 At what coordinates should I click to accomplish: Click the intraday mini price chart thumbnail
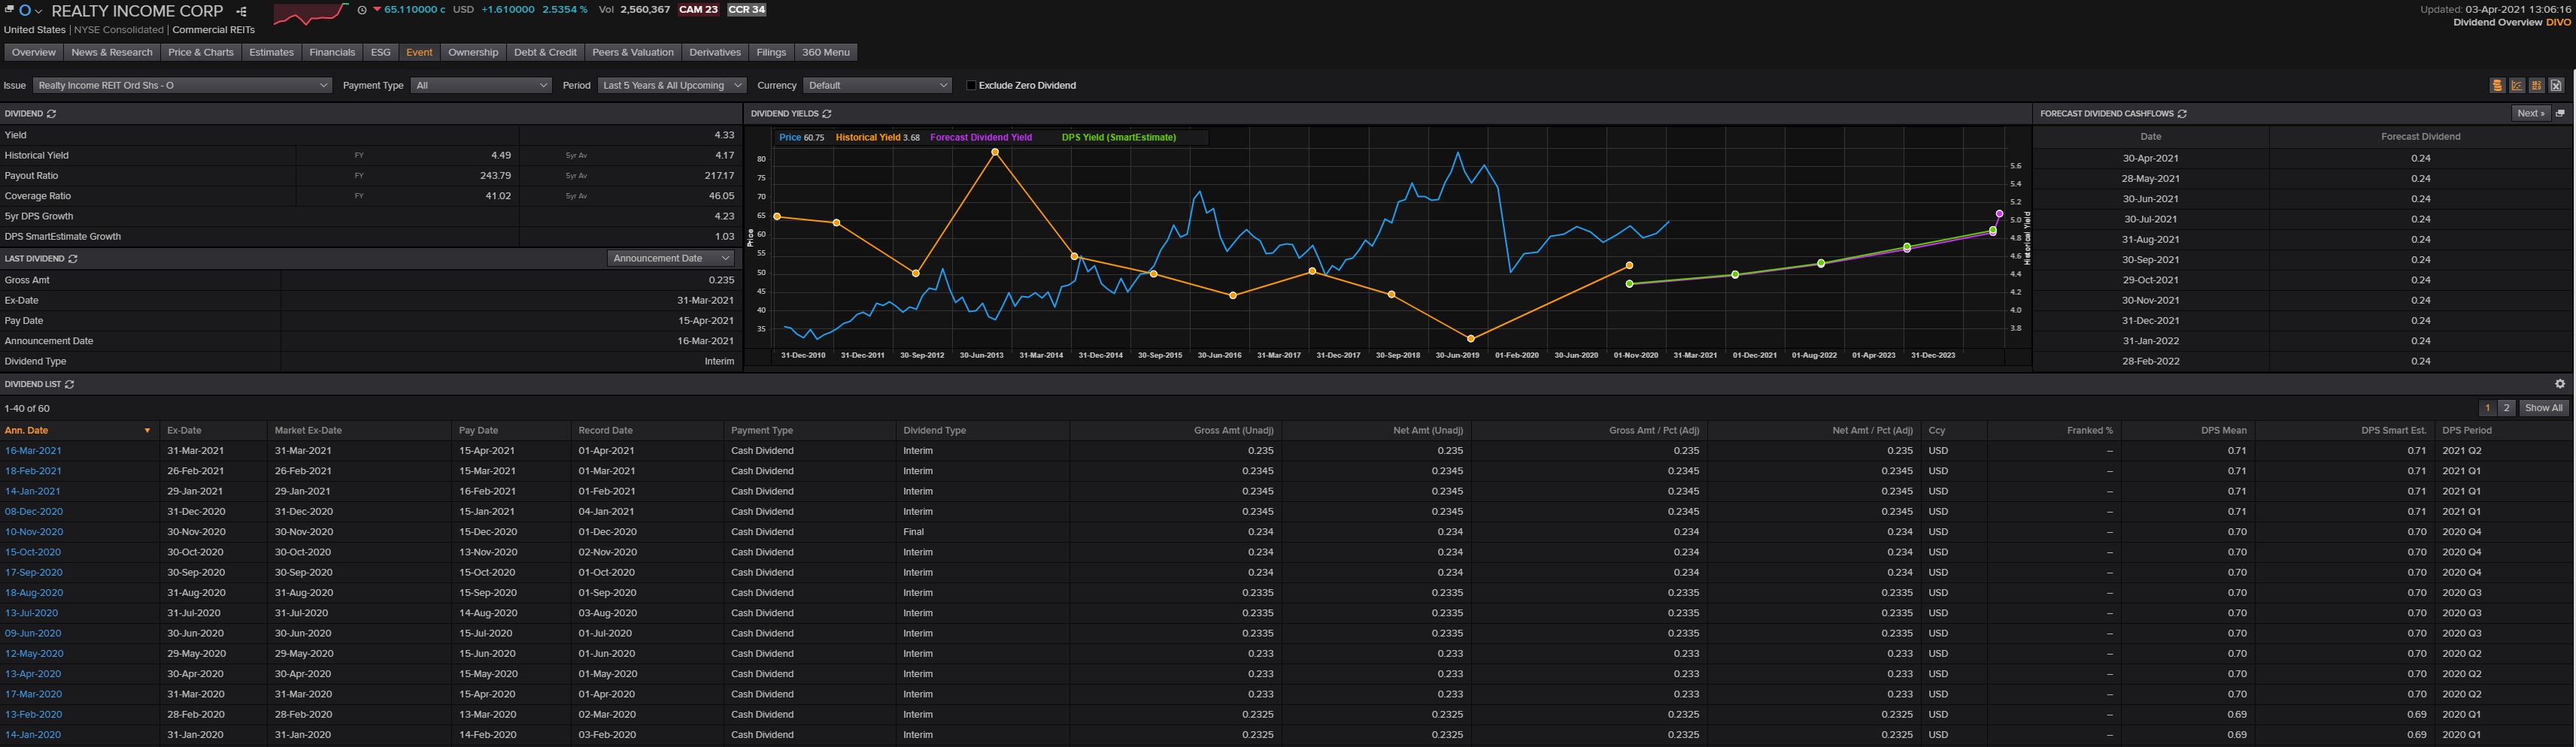pos(310,13)
